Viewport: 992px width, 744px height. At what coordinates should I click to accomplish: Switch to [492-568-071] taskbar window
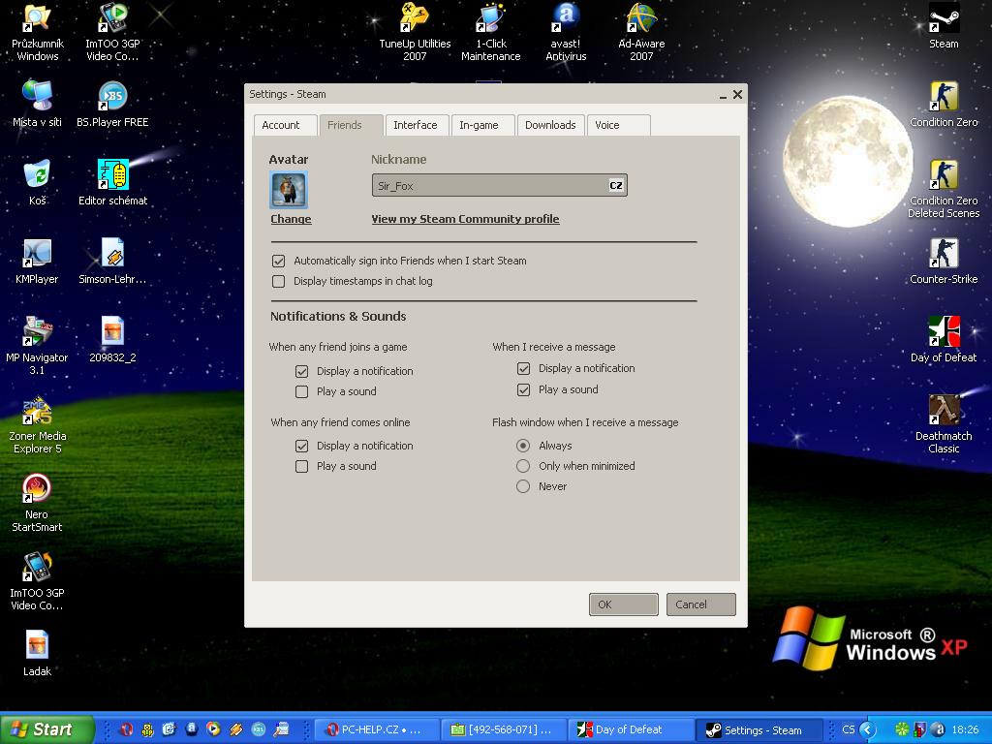[x=503, y=729]
